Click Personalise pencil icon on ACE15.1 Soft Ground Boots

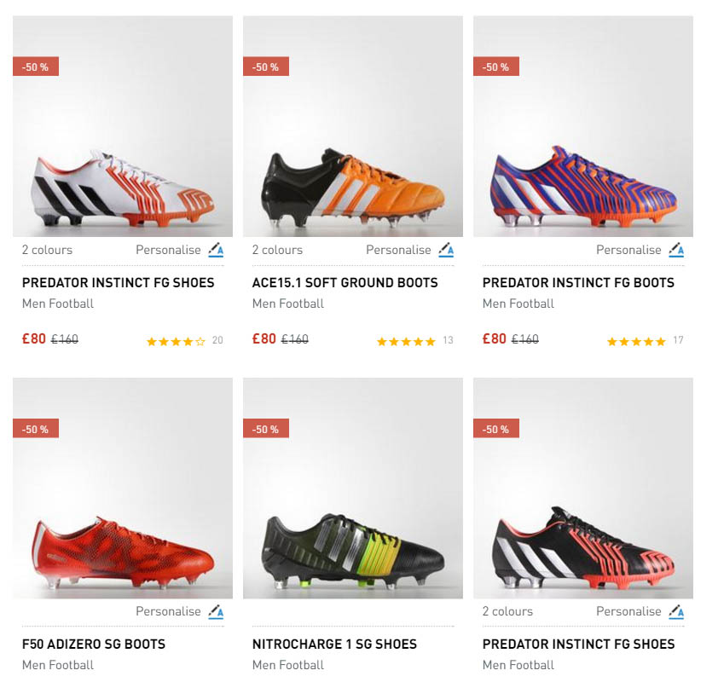(x=446, y=250)
